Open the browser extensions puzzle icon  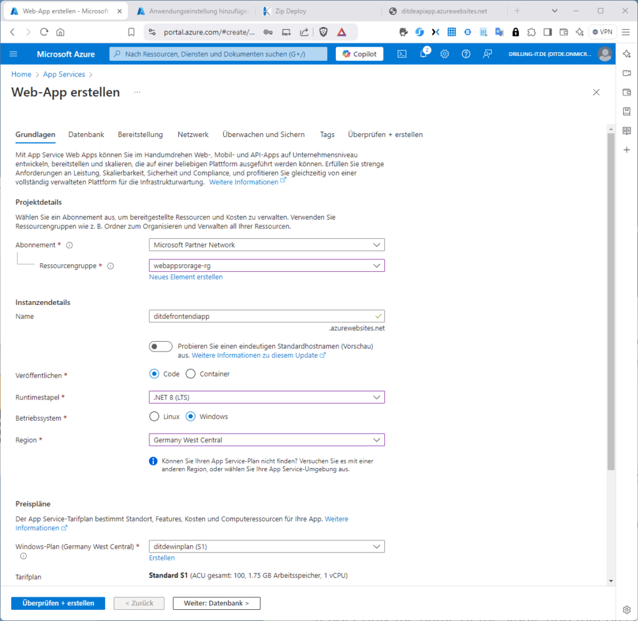[531, 32]
